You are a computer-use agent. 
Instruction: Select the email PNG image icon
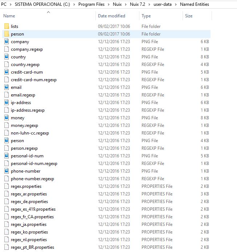tap(7, 87)
